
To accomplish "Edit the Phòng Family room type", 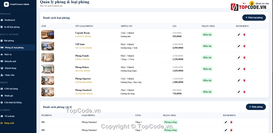I will point(239,58).
